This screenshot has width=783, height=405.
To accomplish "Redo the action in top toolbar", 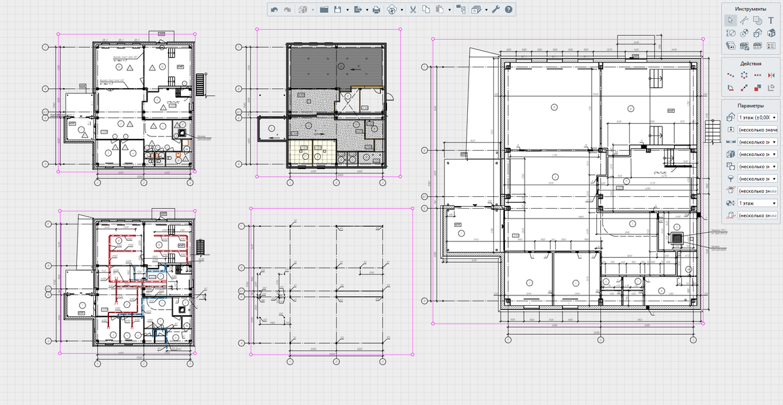I will coord(288,10).
